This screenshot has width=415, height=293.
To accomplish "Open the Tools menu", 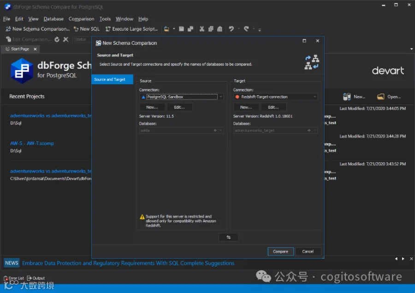I will 105,19.
